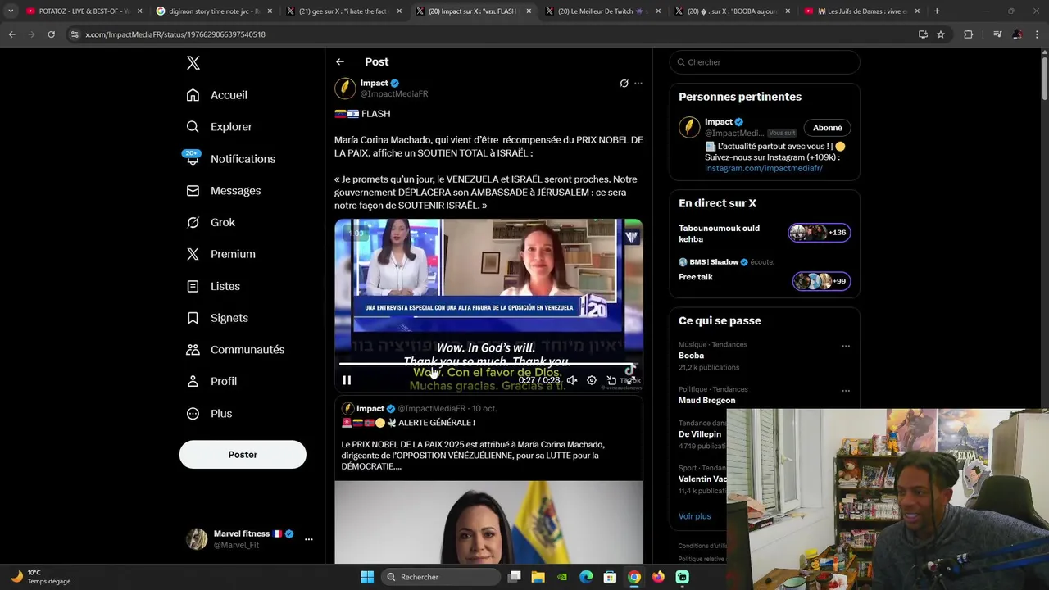Go back in browser history
The height and width of the screenshot is (590, 1049).
pyautogui.click(x=11, y=34)
